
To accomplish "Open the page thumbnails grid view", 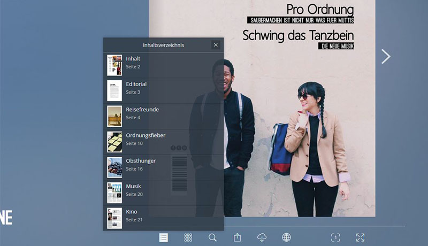I will tap(188, 237).
